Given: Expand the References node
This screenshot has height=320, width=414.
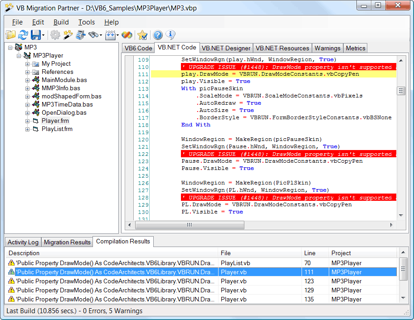Looking at the screenshot, I should [27, 73].
